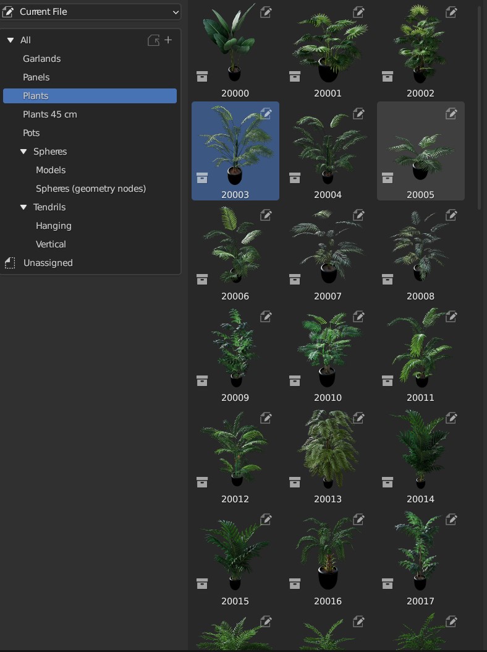Select the Pots catalog
Image resolution: width=487 pixels, height=652 pixels.
click(x=31, y=132)
